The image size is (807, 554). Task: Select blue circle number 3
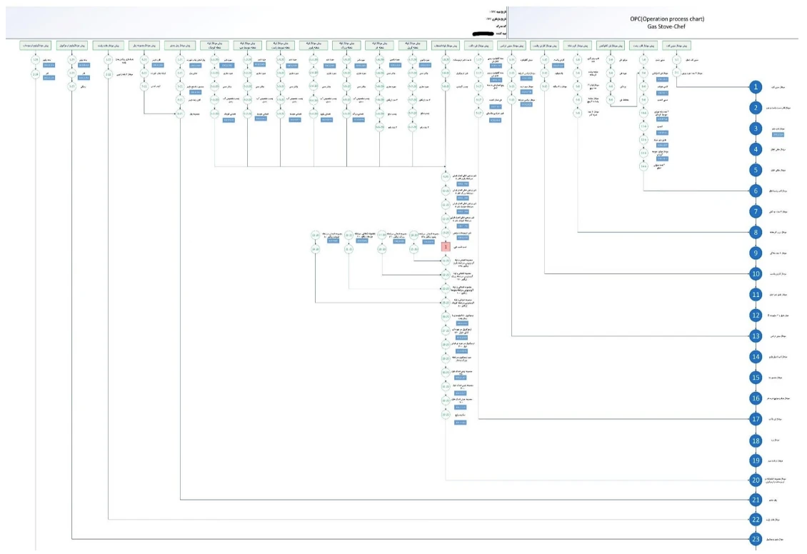click(x=756, y=129)
